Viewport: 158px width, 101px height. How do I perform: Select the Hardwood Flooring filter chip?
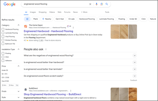[x=87, y=19]
